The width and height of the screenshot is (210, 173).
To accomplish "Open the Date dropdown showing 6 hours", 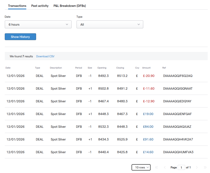I will pos(38,25).
